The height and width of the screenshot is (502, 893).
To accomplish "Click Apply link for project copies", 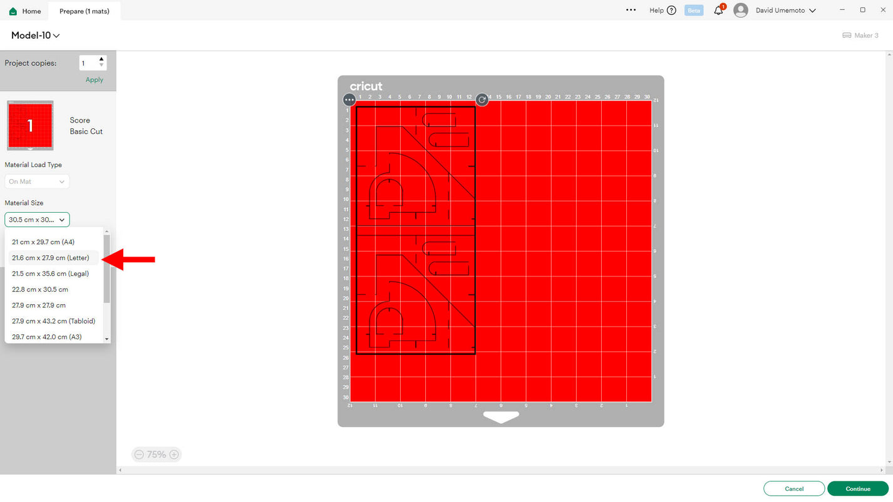I will (95, 79).
